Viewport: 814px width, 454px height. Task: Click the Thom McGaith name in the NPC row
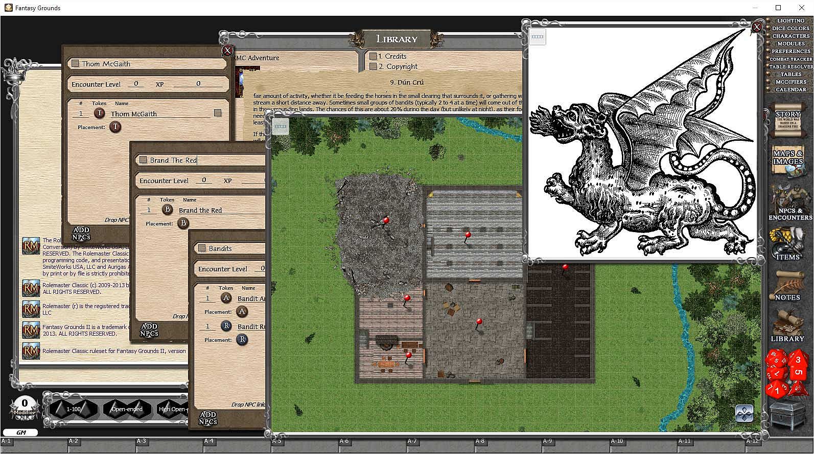[134, 114]
